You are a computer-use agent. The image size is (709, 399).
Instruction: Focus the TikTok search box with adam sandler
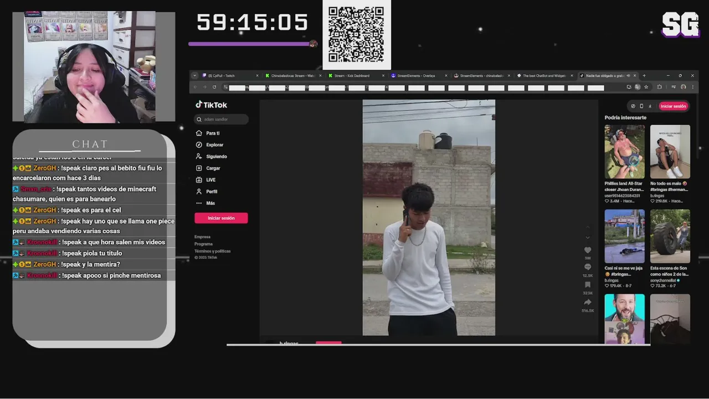pyautogui.click(x=222, y=119)
